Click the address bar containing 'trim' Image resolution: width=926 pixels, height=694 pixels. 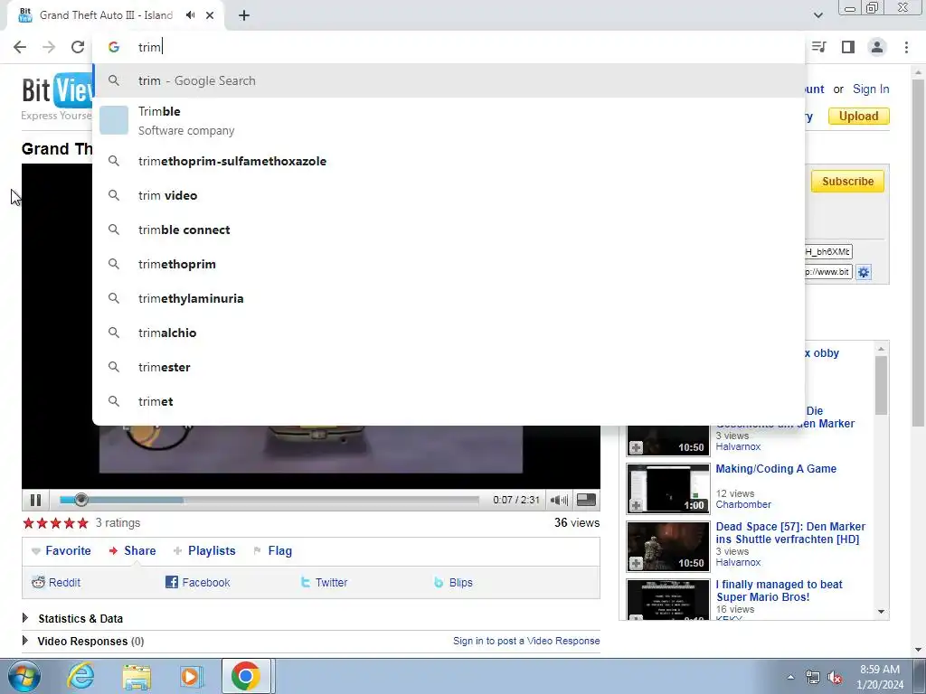pyautogui.click(x=449, y=47)
